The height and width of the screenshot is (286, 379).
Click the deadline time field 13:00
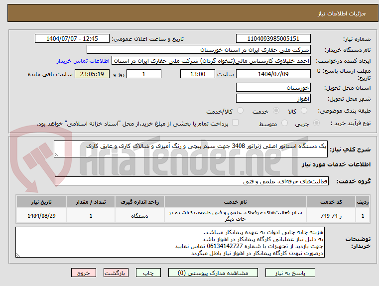(198, 74)
